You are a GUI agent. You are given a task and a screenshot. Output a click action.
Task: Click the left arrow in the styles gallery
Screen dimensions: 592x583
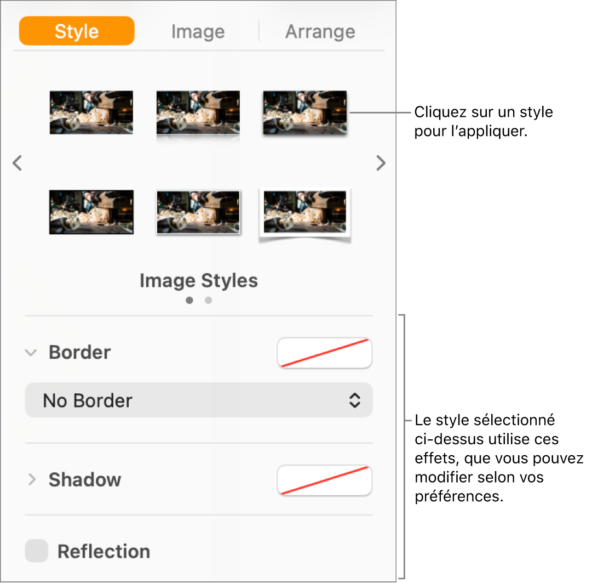[x=17, y=163]
